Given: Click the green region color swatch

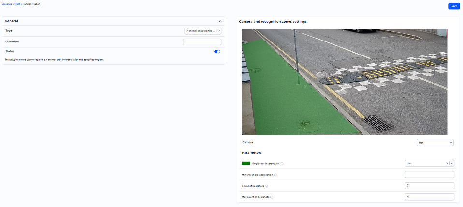Looking at the screenshot, I should tap(246, 164).
